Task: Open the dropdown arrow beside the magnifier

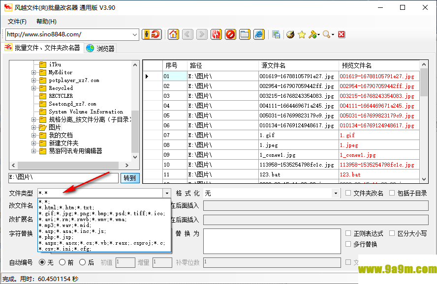Action: pos(333,35)
